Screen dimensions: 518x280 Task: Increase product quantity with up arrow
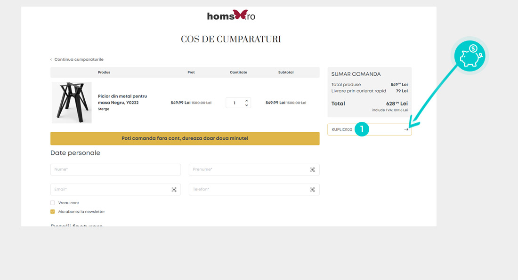(246, 100)
